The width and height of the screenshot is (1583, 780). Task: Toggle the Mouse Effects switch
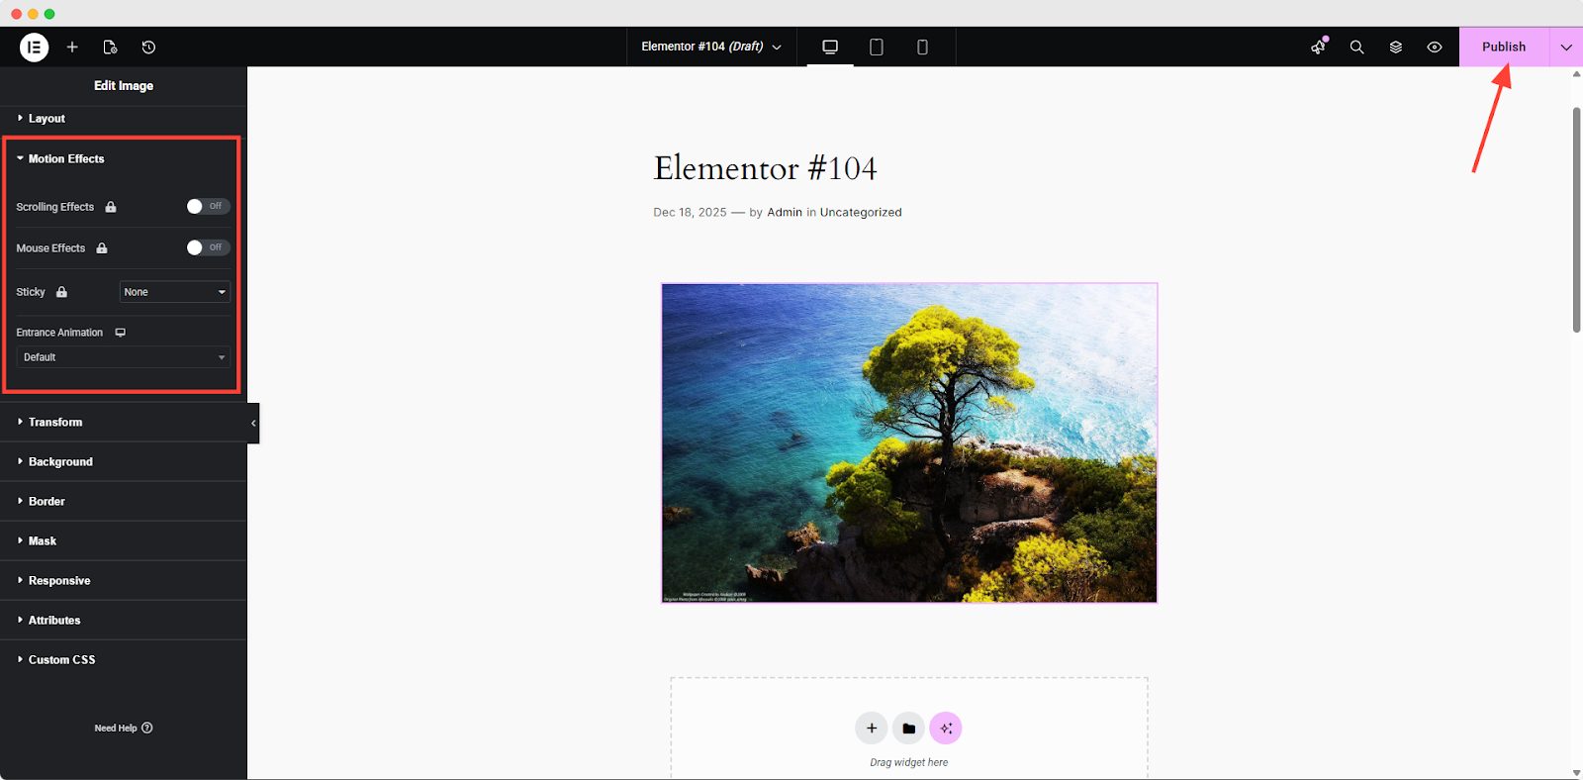click(208, 247)
